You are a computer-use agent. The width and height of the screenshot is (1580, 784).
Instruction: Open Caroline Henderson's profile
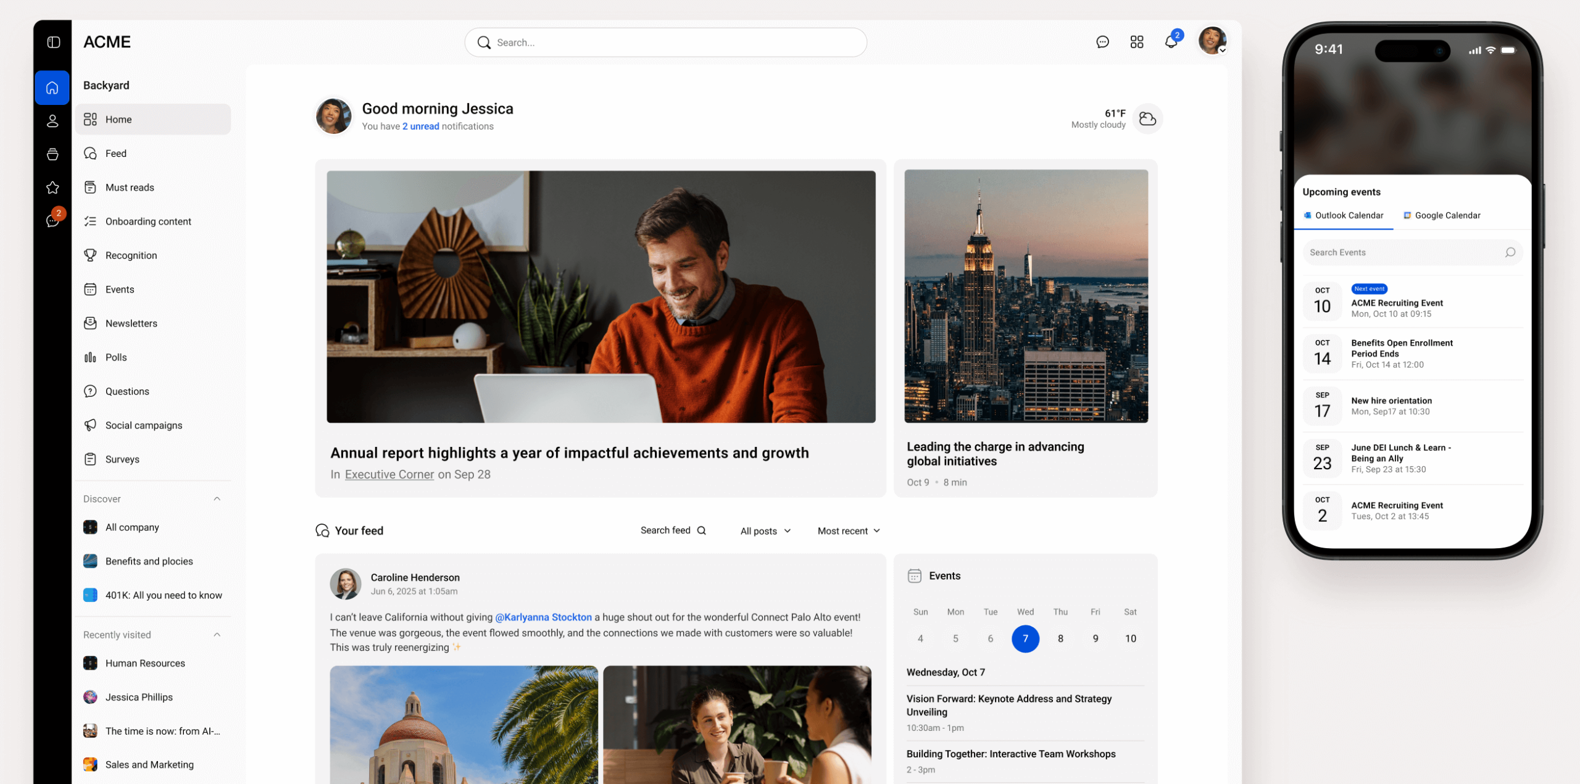pos(415,577)
